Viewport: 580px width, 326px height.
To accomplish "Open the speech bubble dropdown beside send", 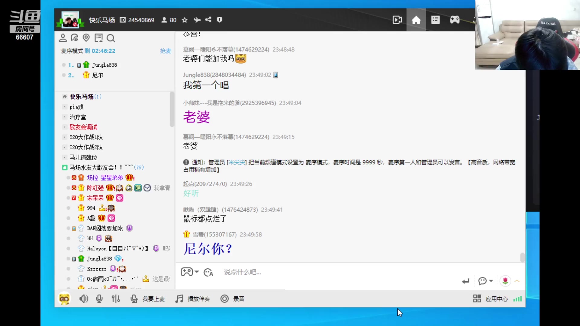I will [486, 281].
